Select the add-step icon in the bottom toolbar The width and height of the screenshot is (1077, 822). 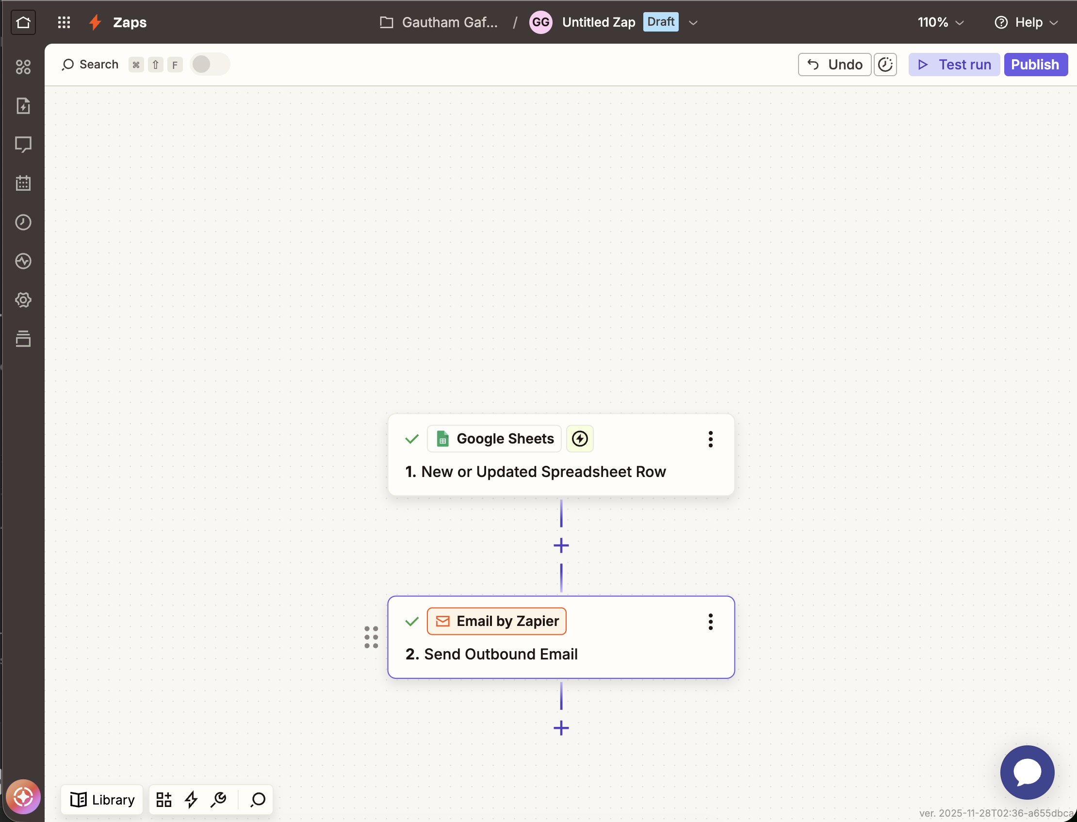pos(164,800)
